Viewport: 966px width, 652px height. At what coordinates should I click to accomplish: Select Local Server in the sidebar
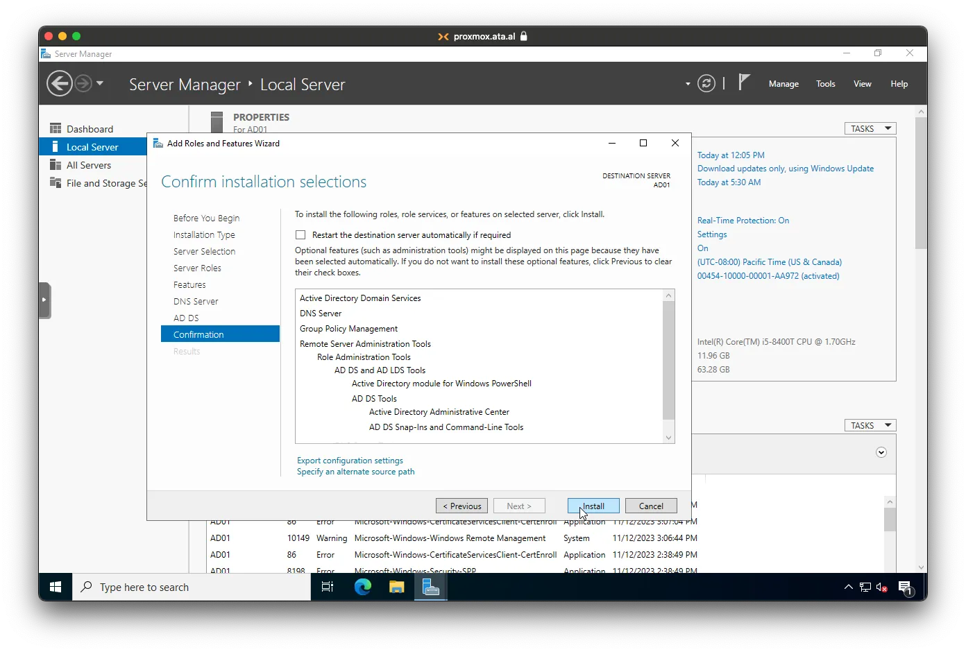93,147
